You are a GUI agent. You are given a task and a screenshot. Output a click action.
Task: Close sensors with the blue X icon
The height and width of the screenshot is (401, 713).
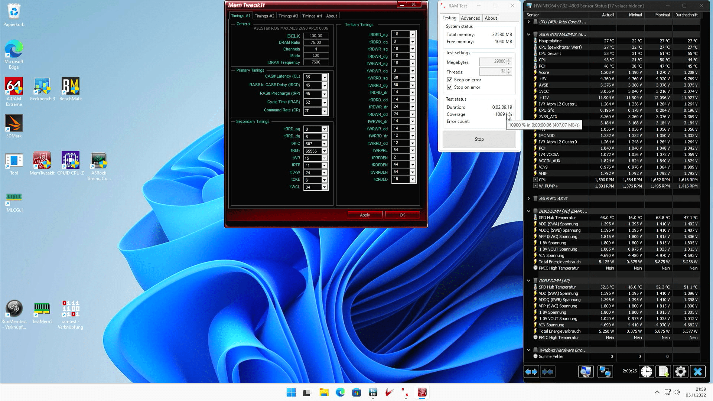point(697,371)
